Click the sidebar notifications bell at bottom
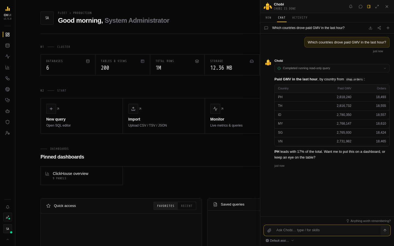This screenshot has width=394, height=246. coord(8,207)
